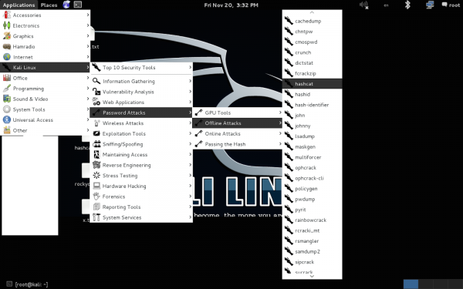The width and height of the screenshot is (463, 289).
Task: Click the Hardware Hacking laptop icon
Action: 96,186
